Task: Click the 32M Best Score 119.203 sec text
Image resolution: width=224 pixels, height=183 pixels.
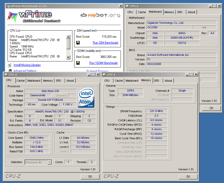Action: [x=109, y=37]
